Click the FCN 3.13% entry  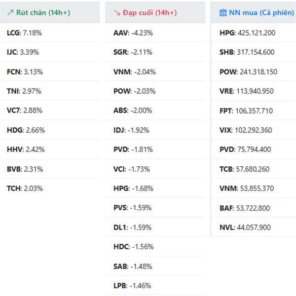tap(25, 72)
